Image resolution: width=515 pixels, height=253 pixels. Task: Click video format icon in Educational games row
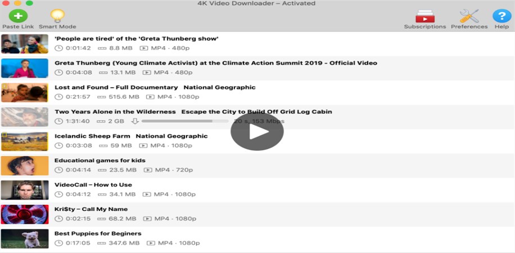(x=148, y=170)
